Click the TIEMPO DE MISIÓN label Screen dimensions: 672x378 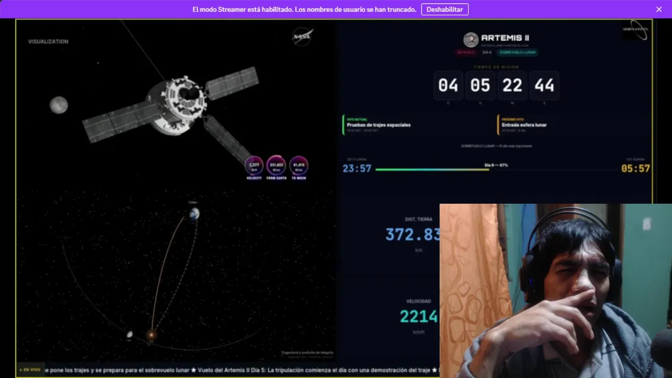496,67
